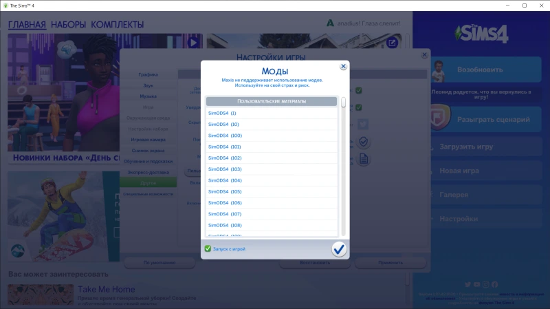Select the highlighted Другое settings tab
Screen dimensions: 550x309
[x=148, y=183]
